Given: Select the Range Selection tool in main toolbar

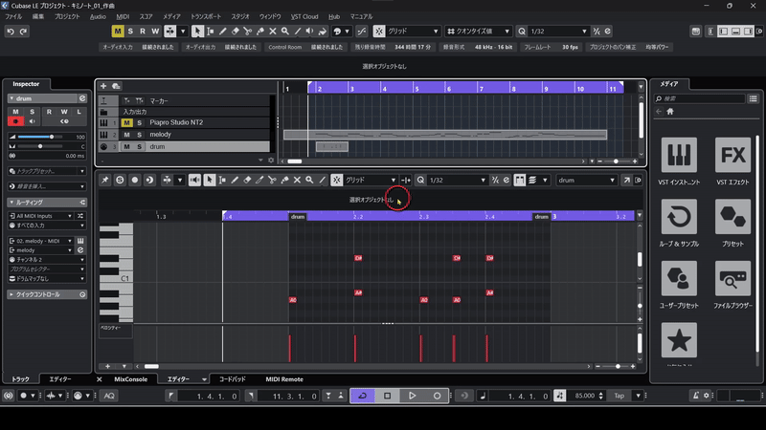Looking at the screenshot, I should coord(210,32).
